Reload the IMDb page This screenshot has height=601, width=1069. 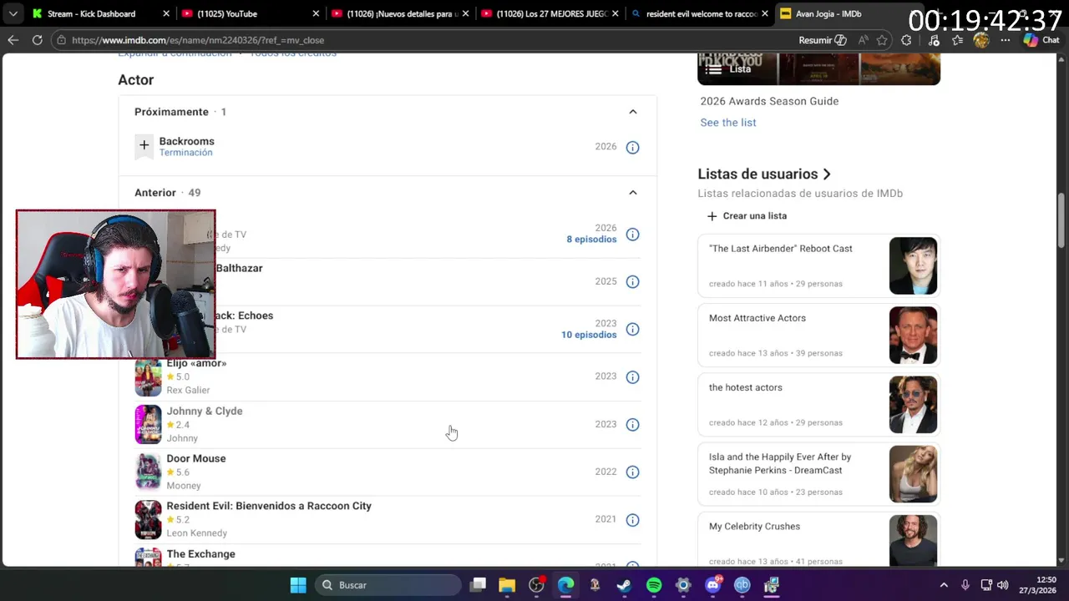coord(37,40)
